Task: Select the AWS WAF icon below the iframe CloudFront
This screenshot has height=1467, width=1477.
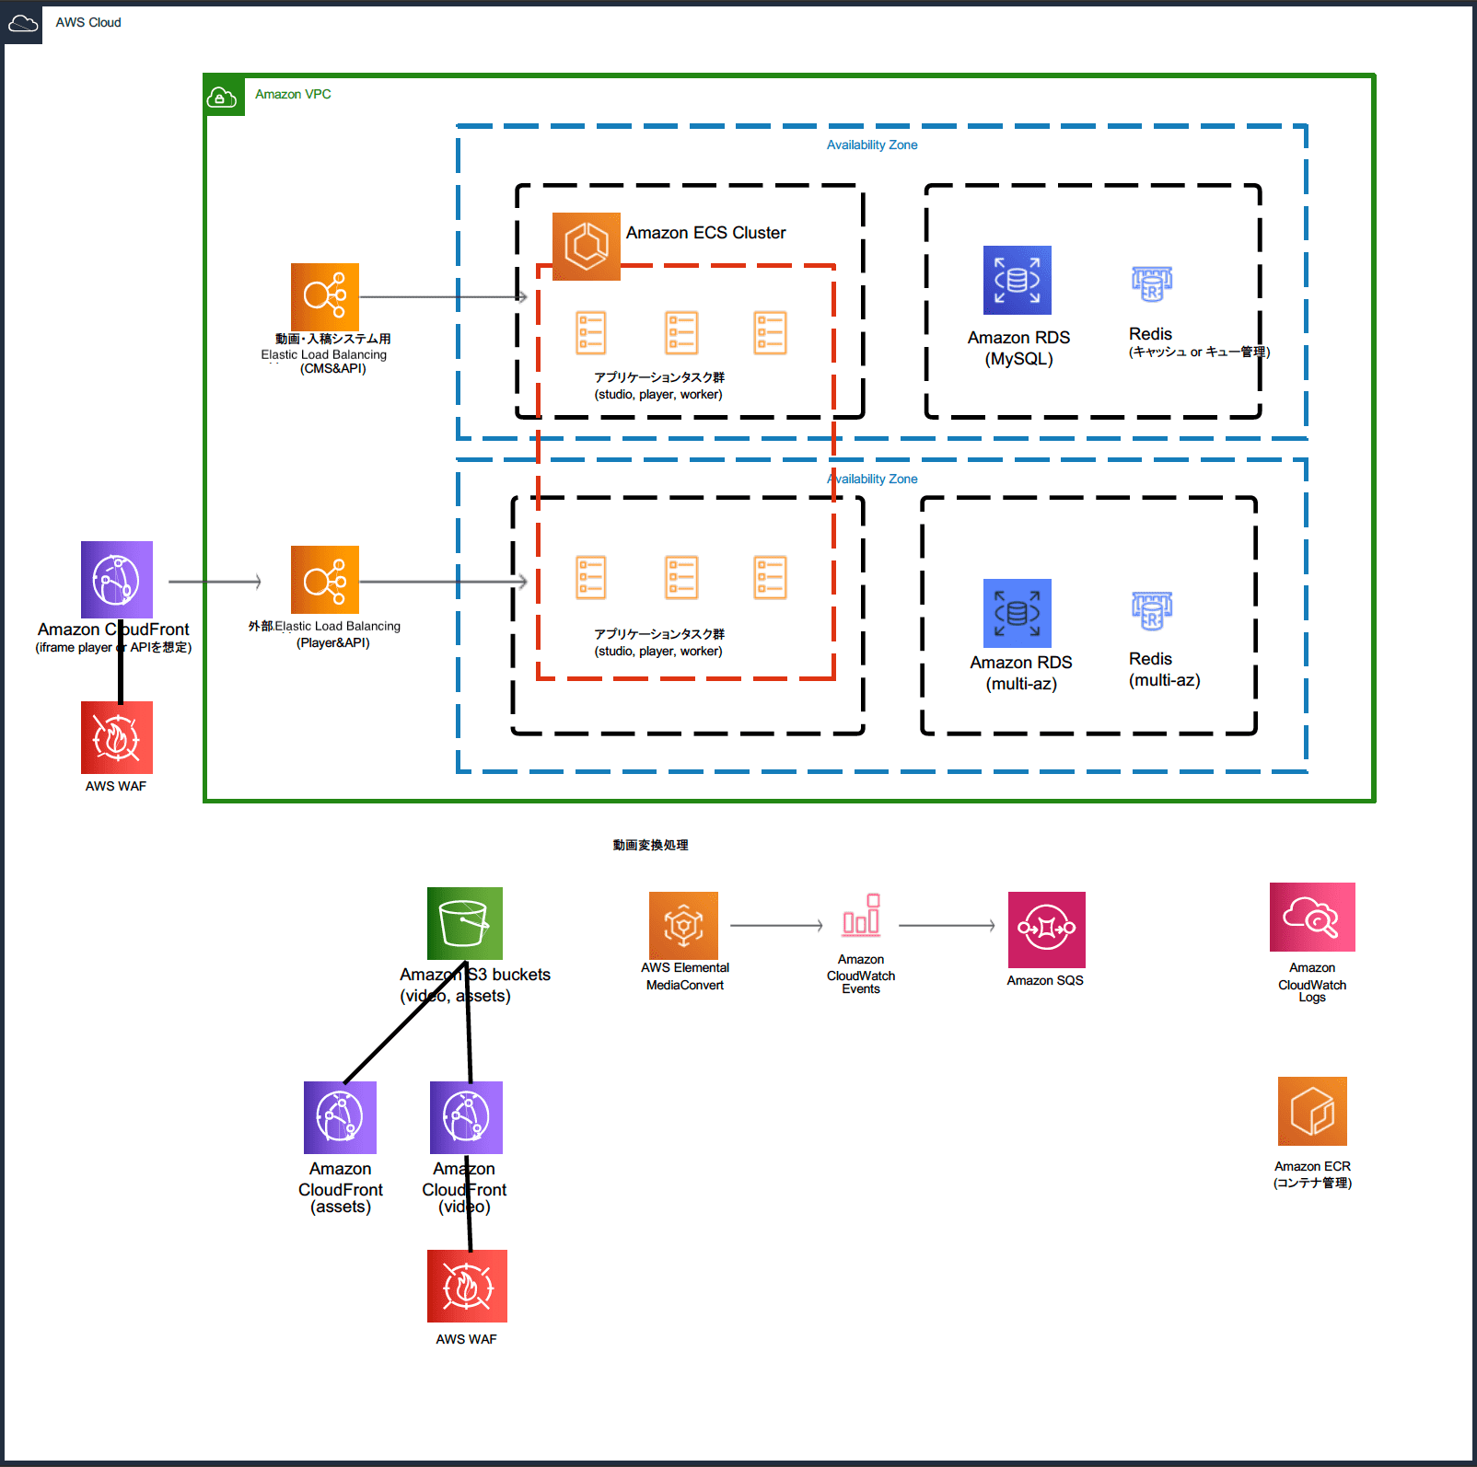Action: point(117,737)
